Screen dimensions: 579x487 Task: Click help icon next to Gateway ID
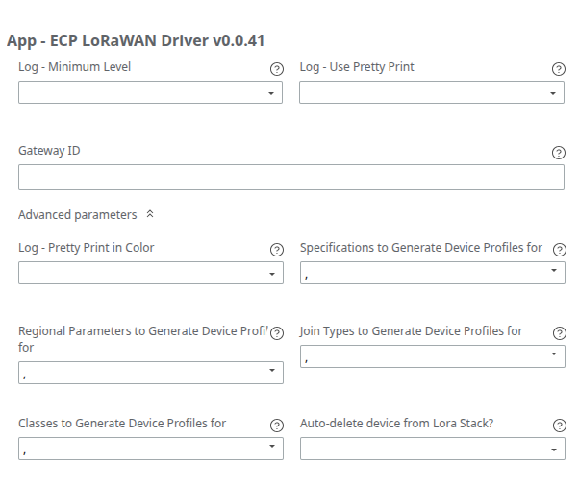(x=559, y=153)
